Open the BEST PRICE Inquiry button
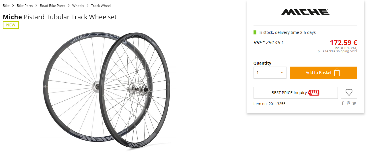The height and width of the screenshot is (161, 382). (x=295, y=93)
